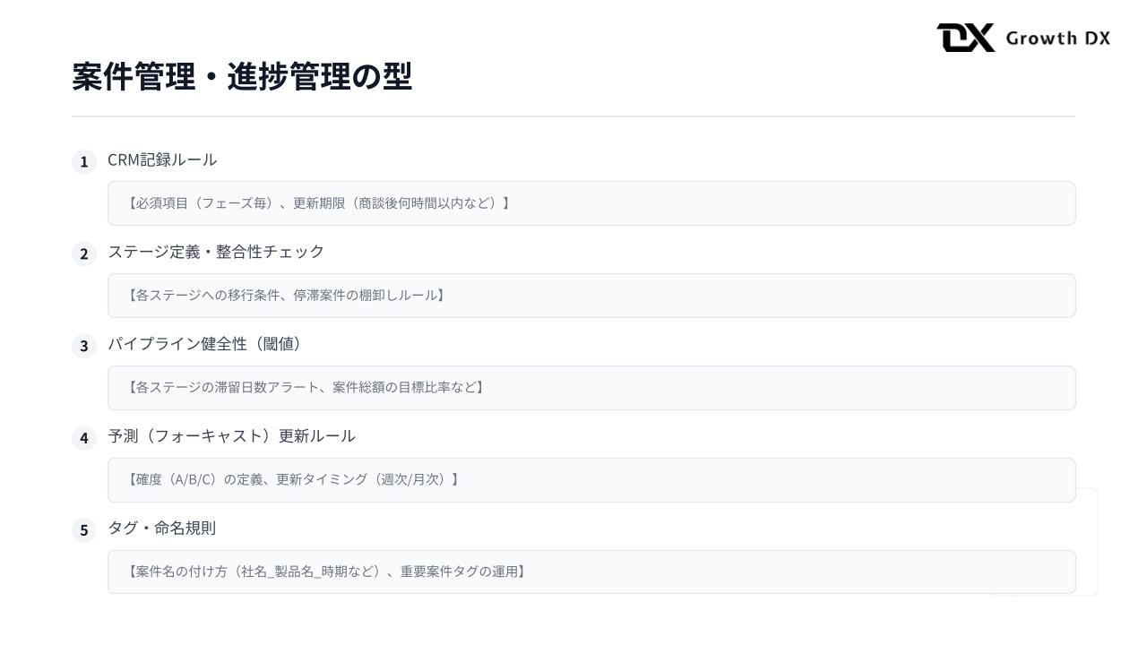Select the slide title 案件管理・進捗管理の型
1147x645 pixels.
(x=242, y=77)
